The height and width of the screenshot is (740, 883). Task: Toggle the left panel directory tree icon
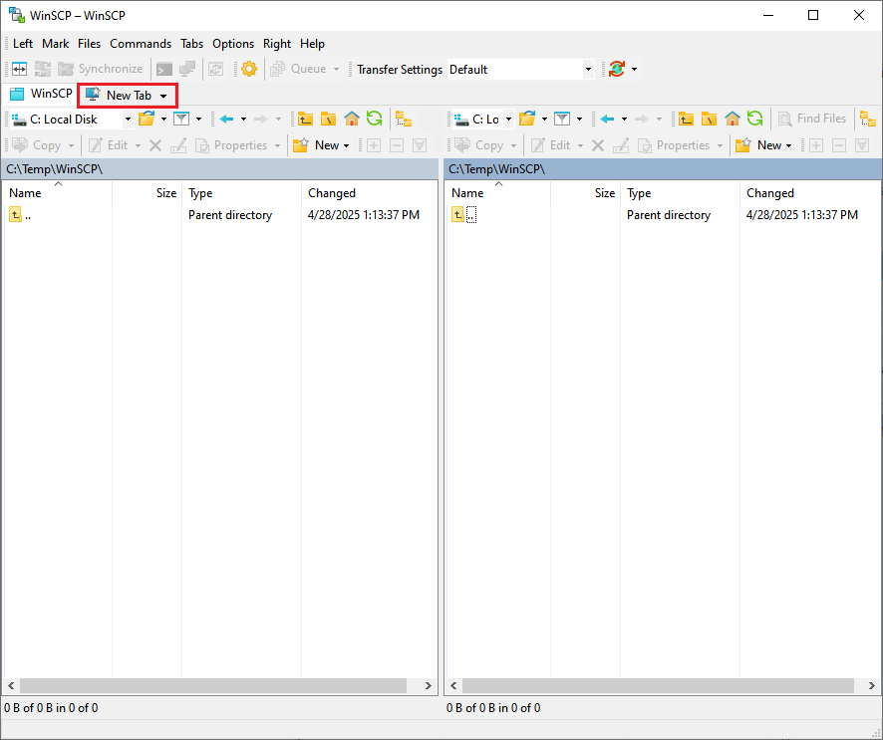(x=404, y=119)
